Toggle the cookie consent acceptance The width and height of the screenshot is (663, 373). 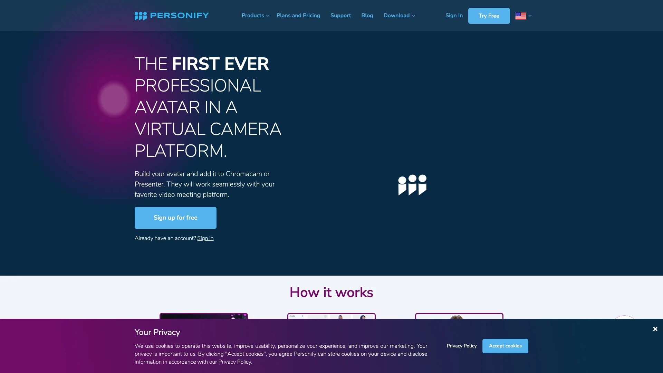[x=506, y=346]
